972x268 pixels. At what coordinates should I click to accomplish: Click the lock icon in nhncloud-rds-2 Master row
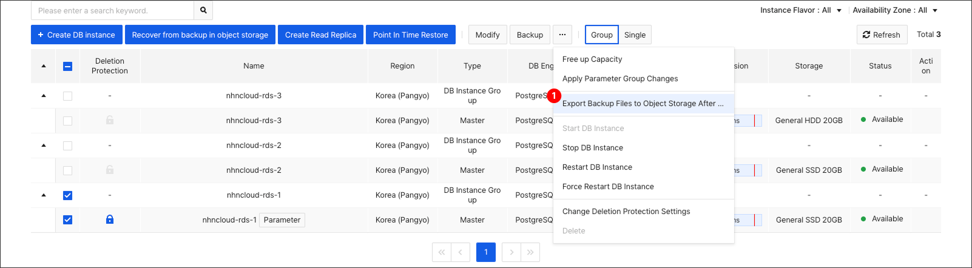pos(110,170)
